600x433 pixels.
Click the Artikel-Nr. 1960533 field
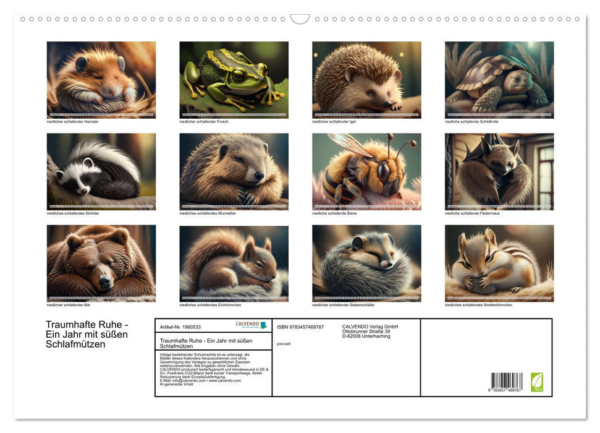[180, 327]
